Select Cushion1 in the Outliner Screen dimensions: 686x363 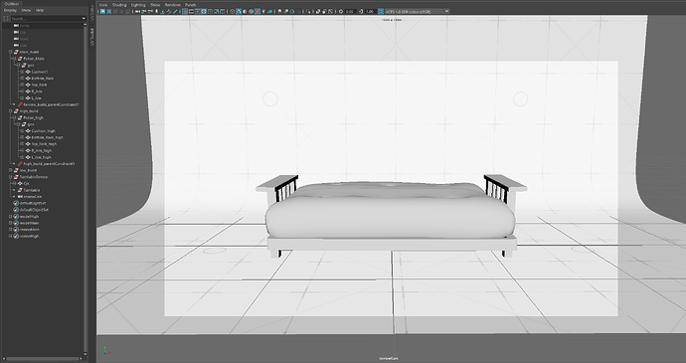coord(40,72)
